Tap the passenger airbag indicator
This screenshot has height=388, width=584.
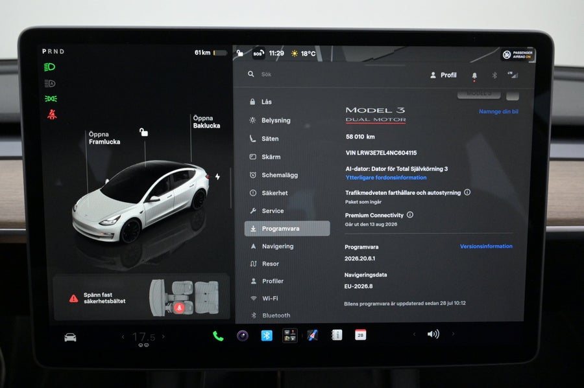tap(518, 55)
